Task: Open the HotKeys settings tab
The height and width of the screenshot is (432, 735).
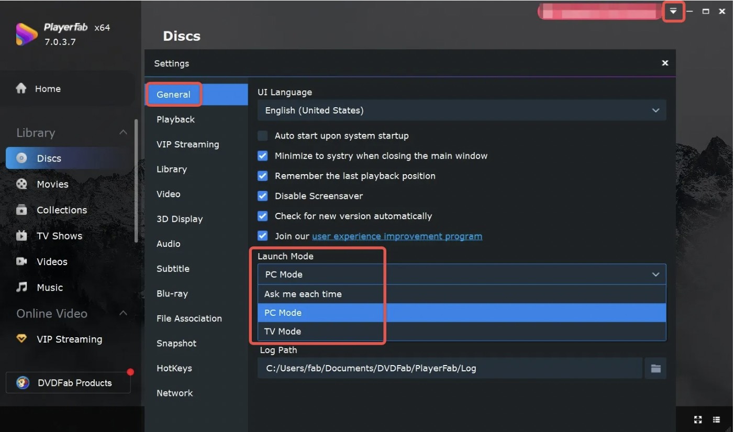Action: pos(174,368)
